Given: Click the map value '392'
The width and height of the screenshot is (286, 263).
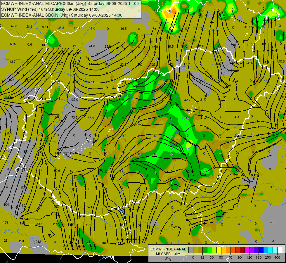Looking at the screenshot, I should point(39,224).
